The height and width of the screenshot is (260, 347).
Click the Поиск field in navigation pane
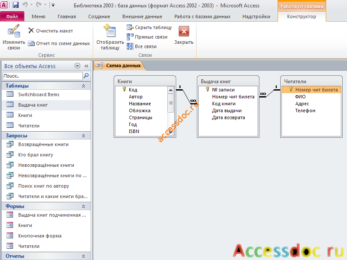pyautogui.click(x=43, y=76)
